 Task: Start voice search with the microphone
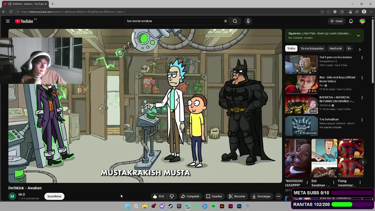(248, 21)
